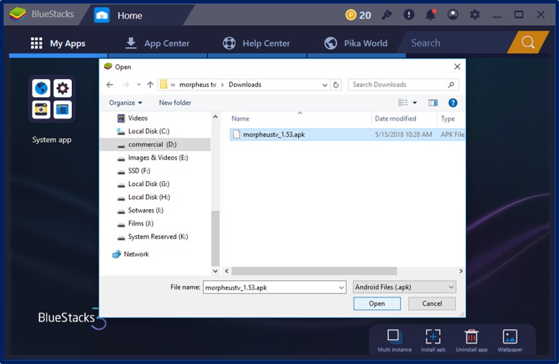Open the Organize menu
This screenshot has width=559, height=364.
125,103
